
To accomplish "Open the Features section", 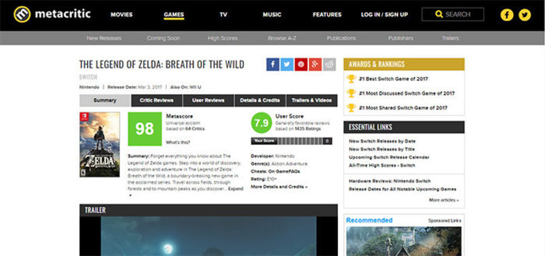I will tap(327, 14).
